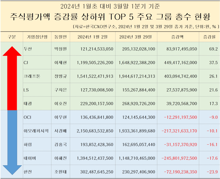Click the value 1,394,512,437,500
The height and width of the screenshot is (179, 220).
tap(95, 158)
